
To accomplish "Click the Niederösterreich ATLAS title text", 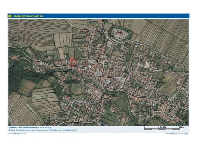I will 28,16.
